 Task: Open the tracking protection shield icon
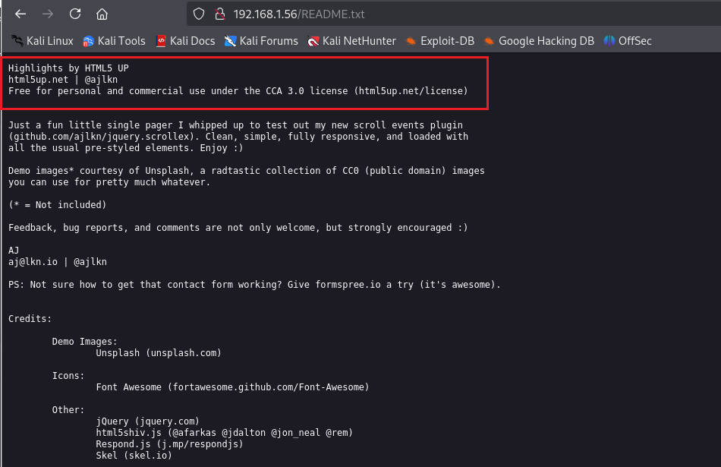click(x=199, y=14)
